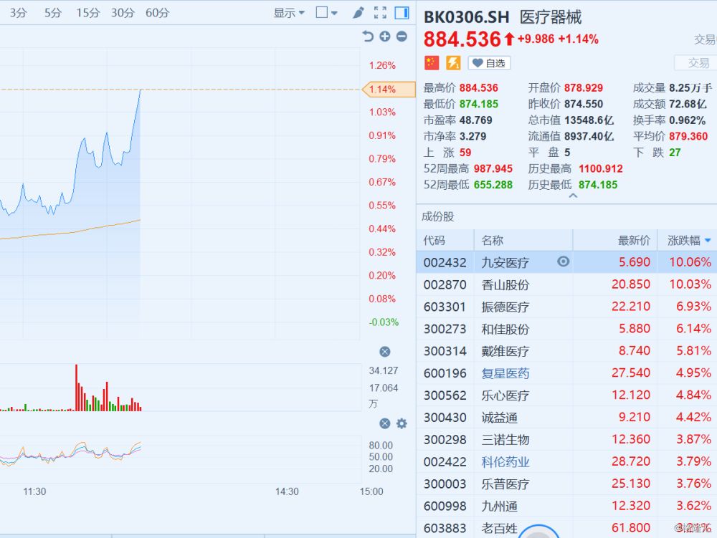Open the 诚益通 stock row
Image resolution: width=717 pixels, height=538 pixels.
(x=566, y=417)
